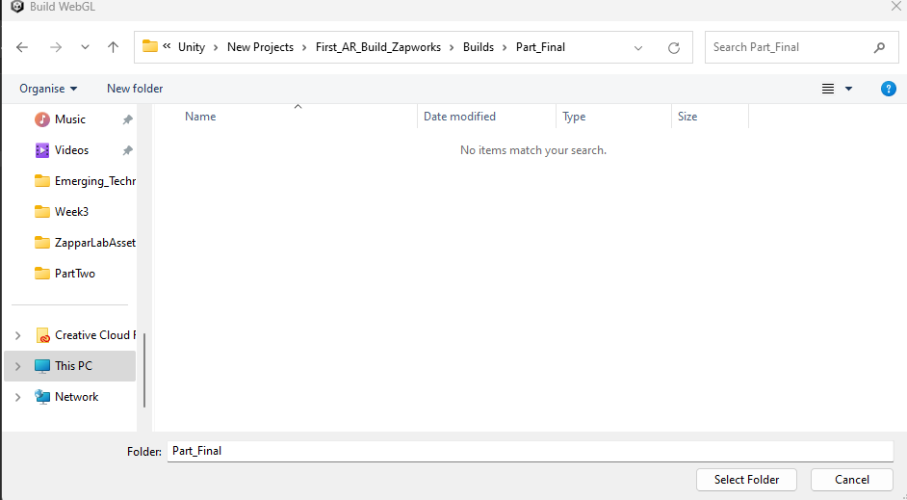
Task: Expand the Network tree node
Action: click(17, 397)
